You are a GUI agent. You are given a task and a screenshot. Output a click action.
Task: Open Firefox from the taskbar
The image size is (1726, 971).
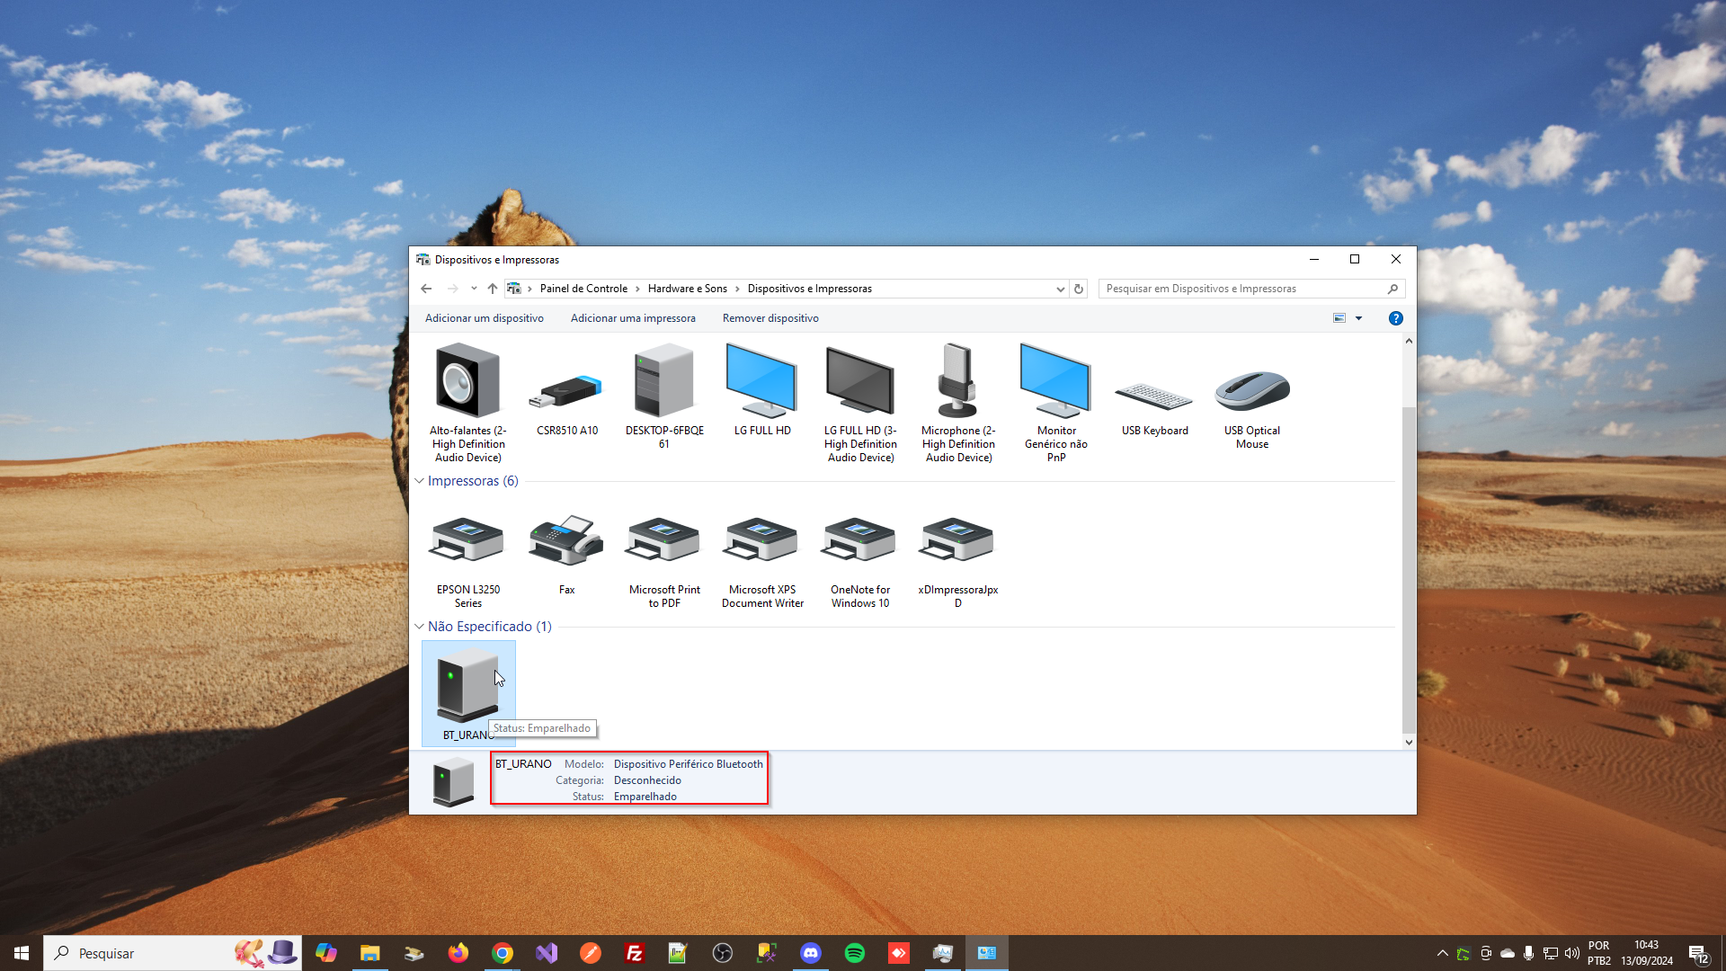(x=458, y=953)
